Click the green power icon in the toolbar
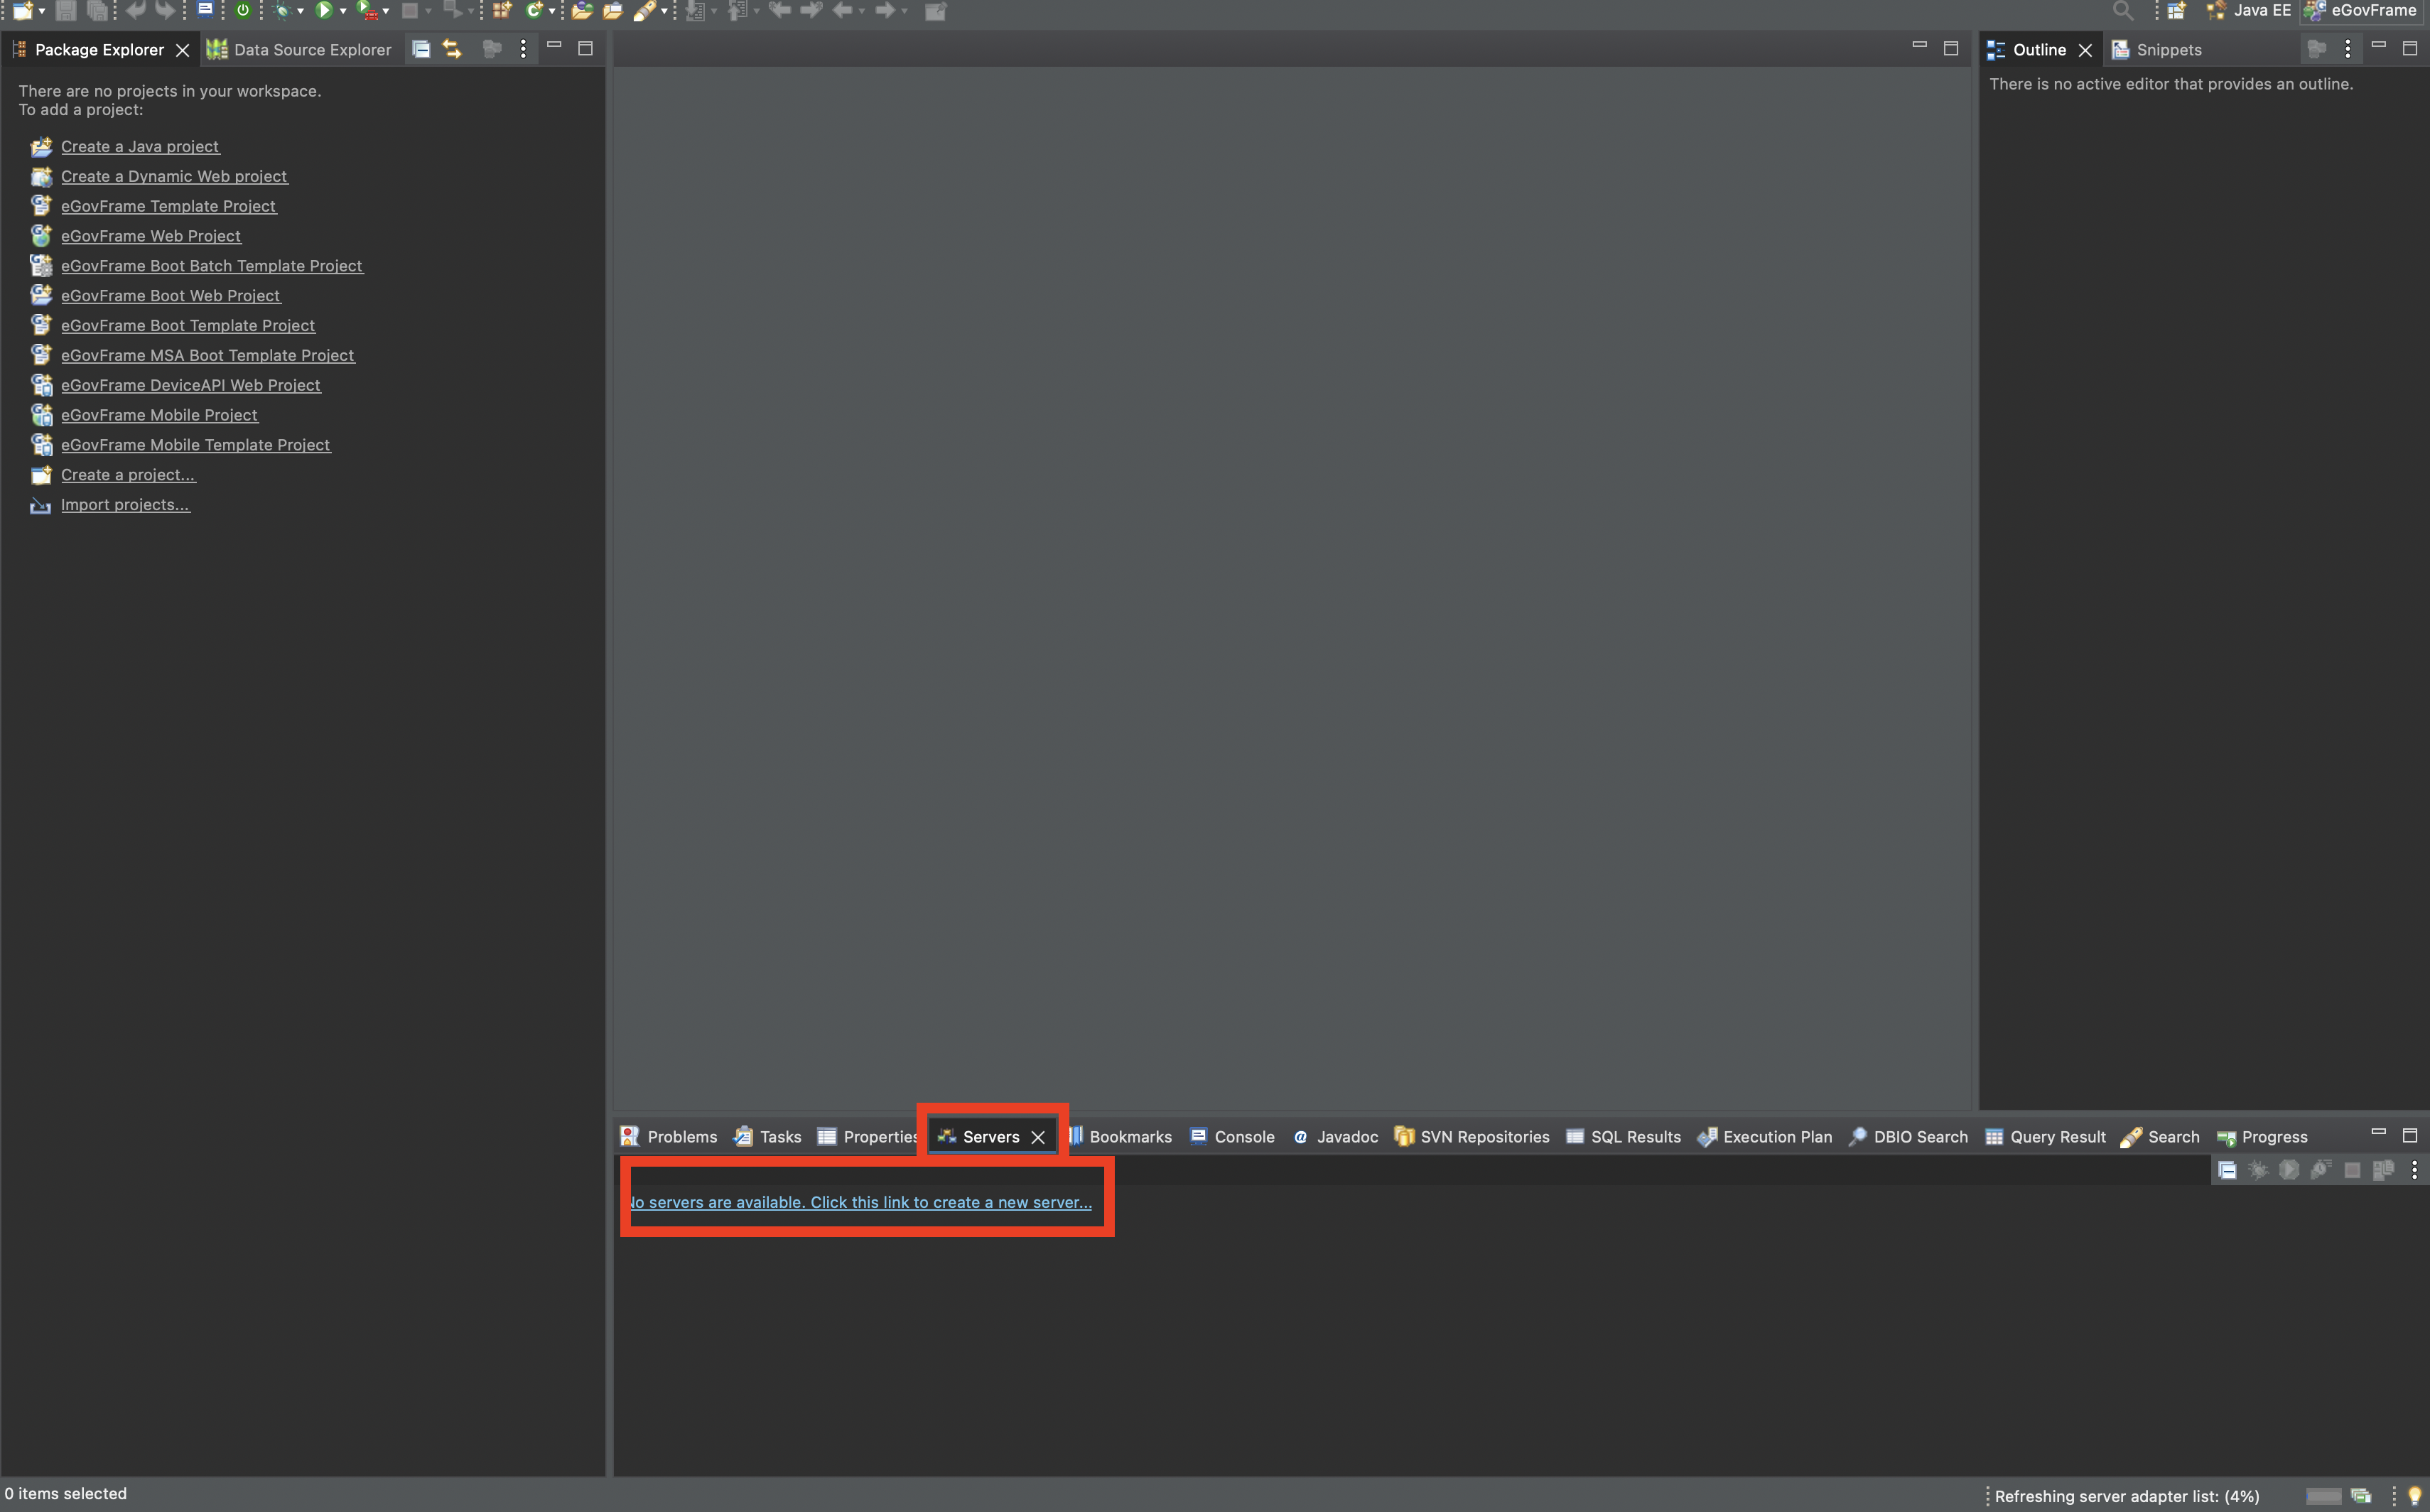This screenshot has width=2430, height=1512. click(x=243, y=10)
